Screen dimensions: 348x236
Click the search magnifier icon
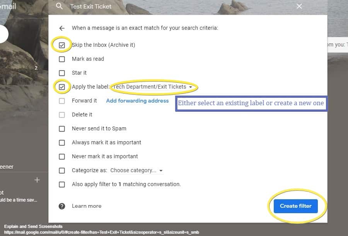(x=59, y=6)
